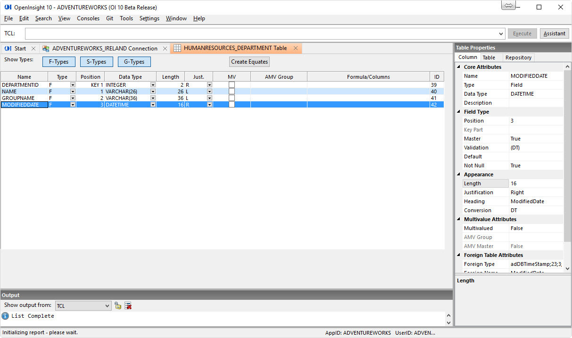Image resolution: width=572 pixels, height=338 pixels.
Task: Select the Length property value 16
Action: click(x=536, y=183)
